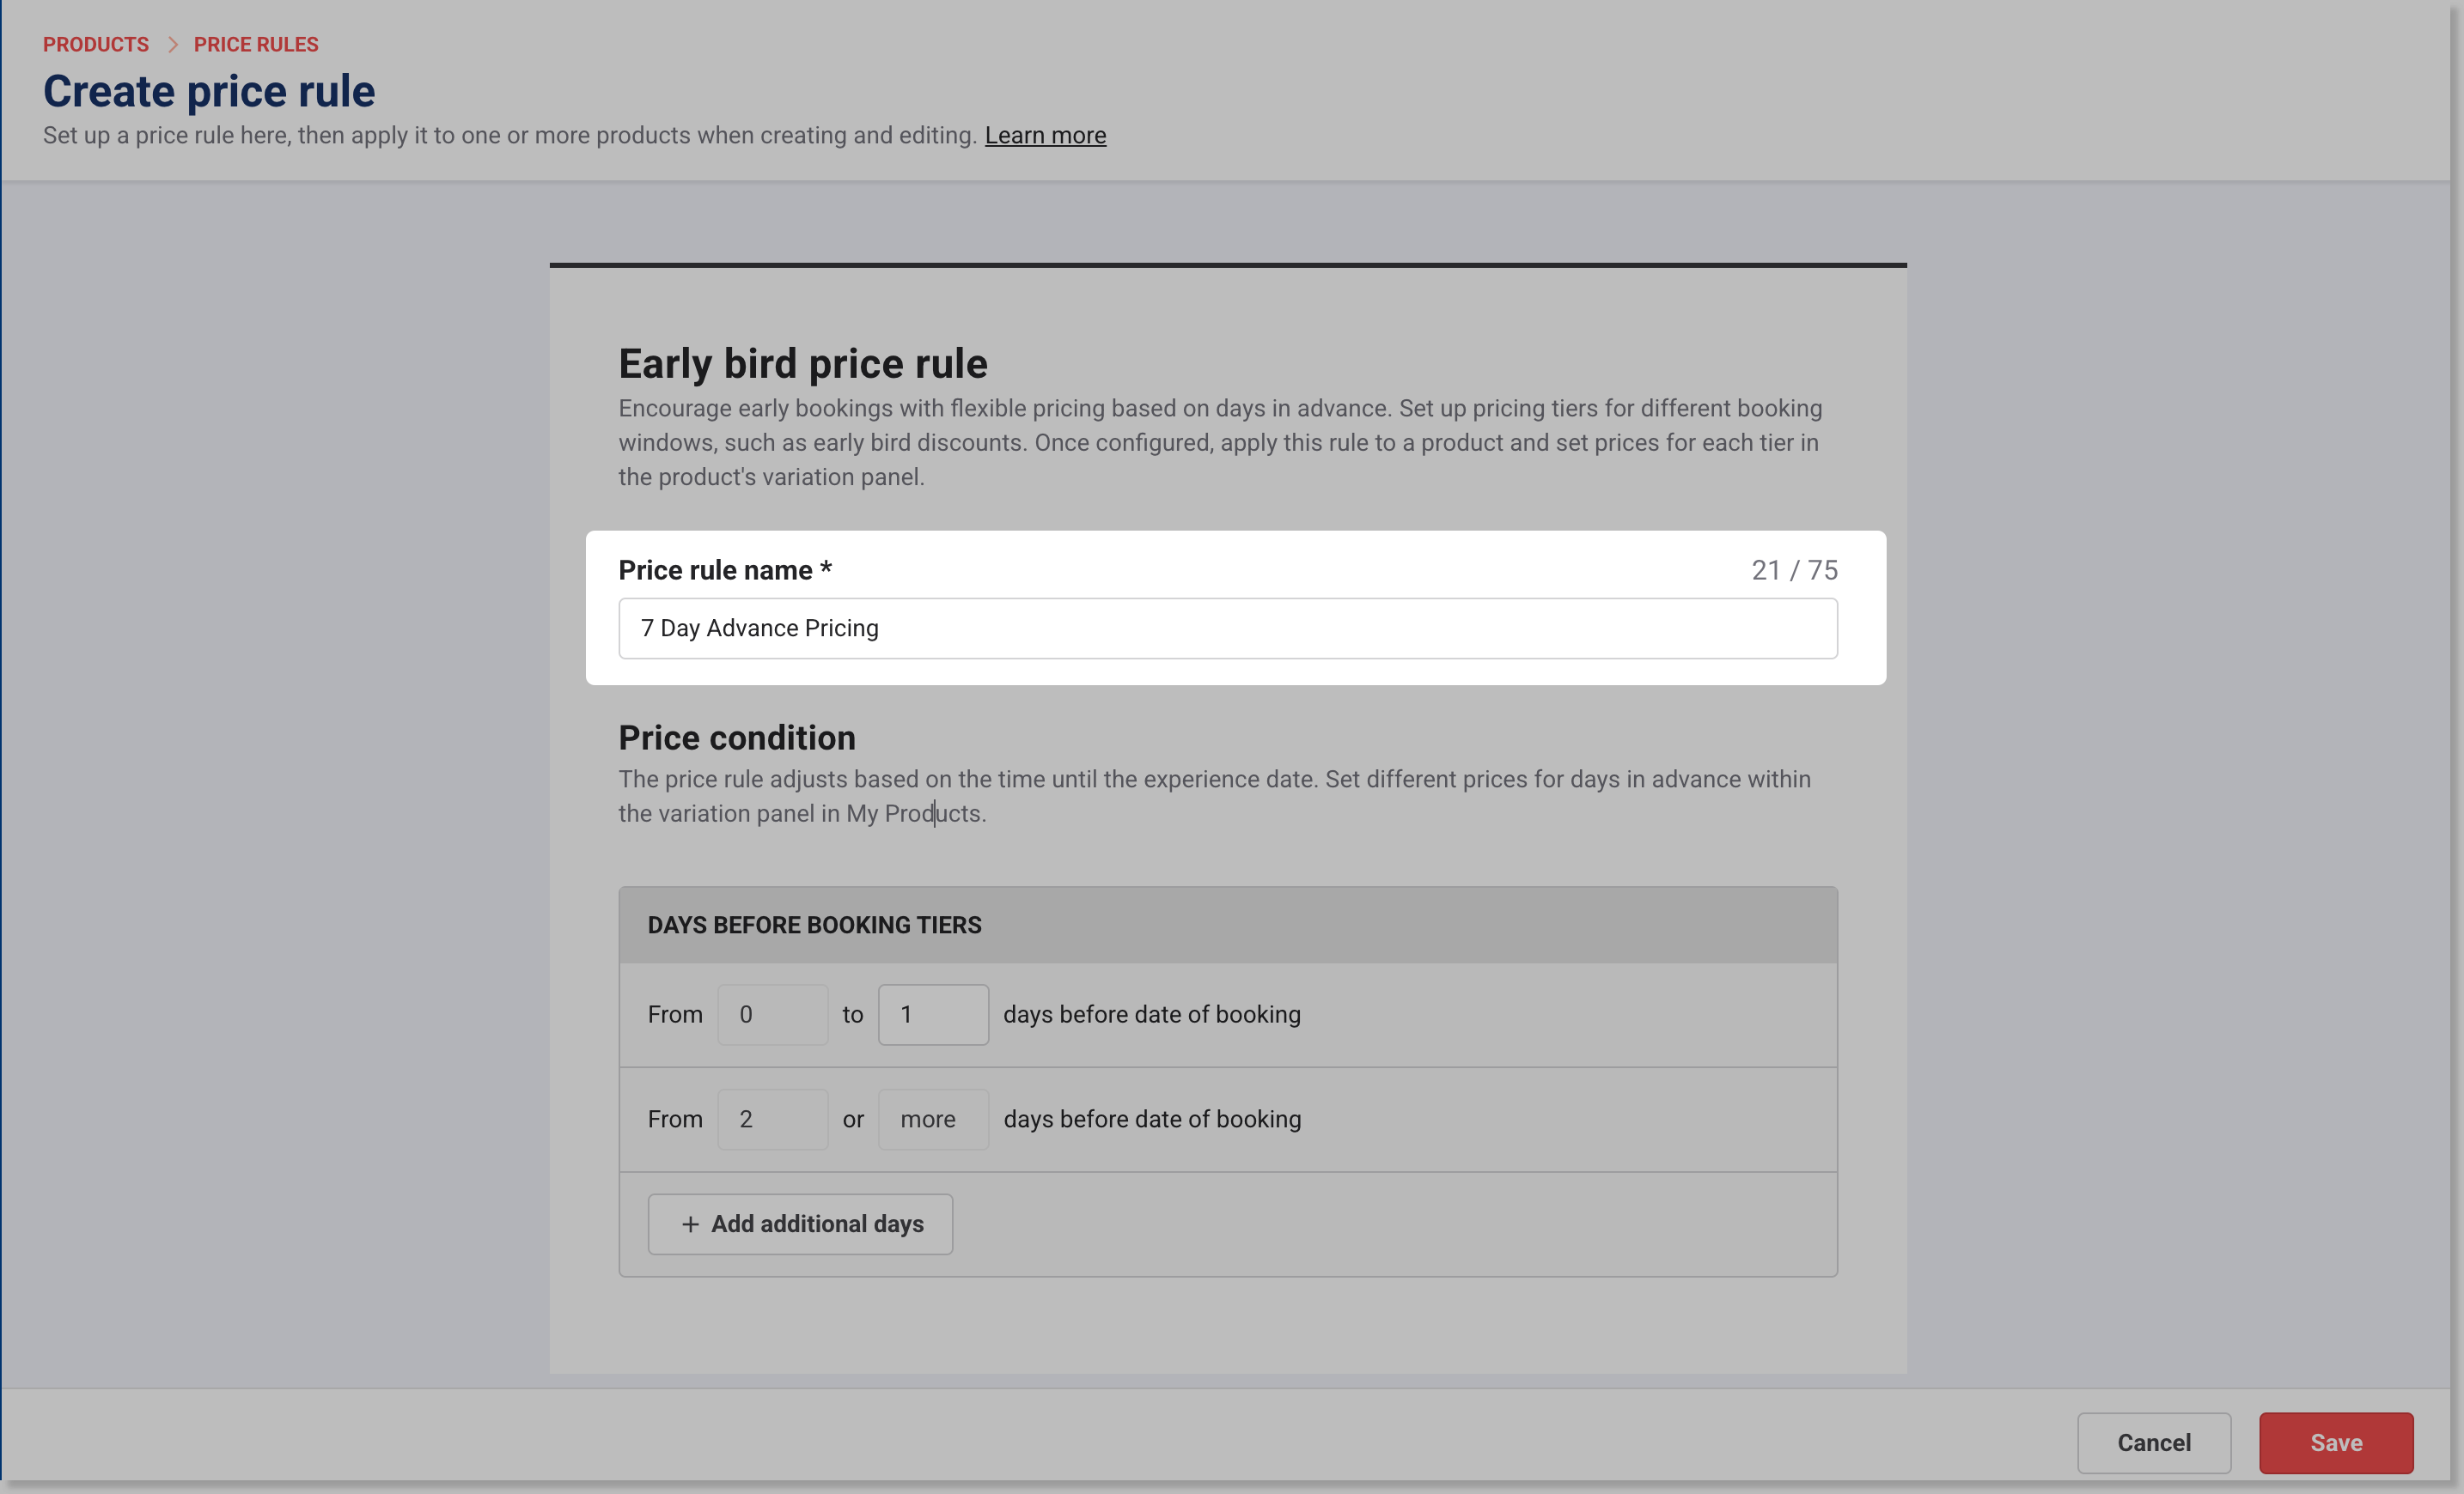Select the first tier 'to' field showing 1

(x=932, y=1014)
